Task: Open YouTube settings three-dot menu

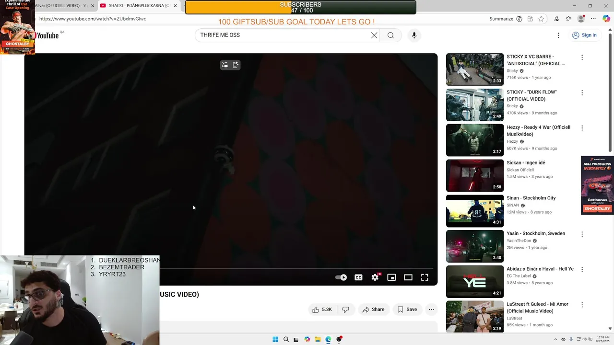Action: (558, 35)
